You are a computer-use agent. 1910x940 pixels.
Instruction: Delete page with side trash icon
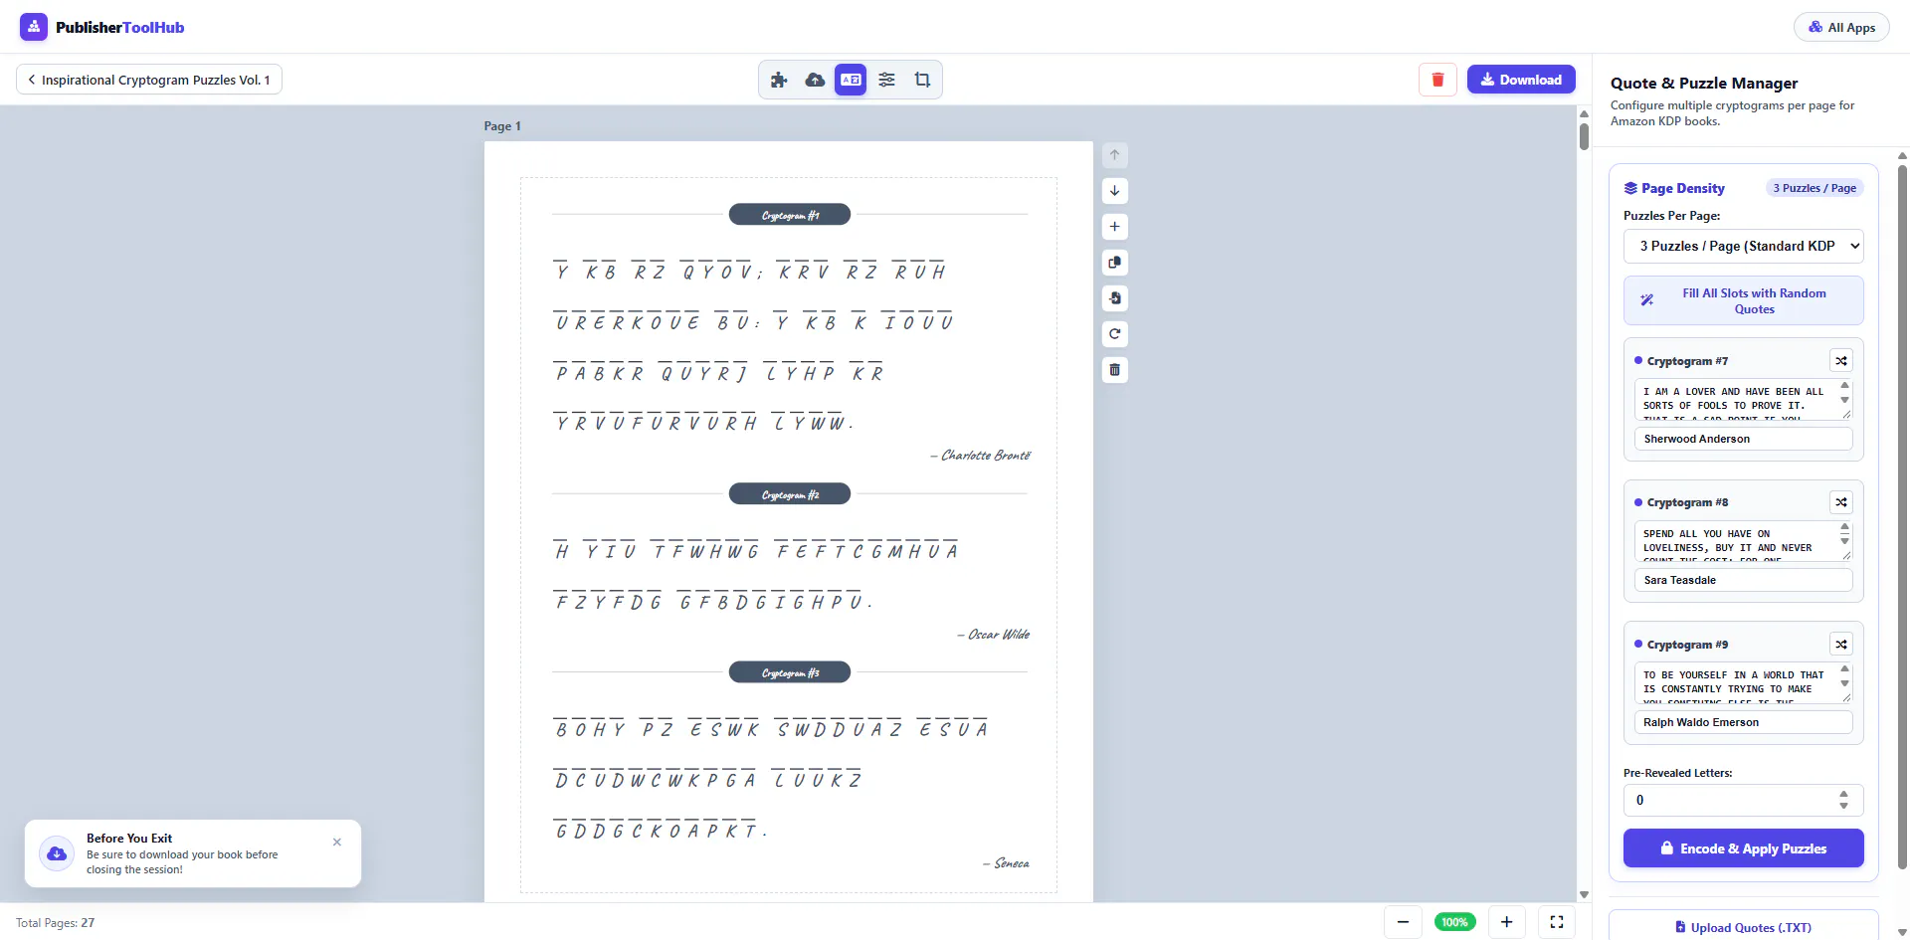pos(1114,370)
